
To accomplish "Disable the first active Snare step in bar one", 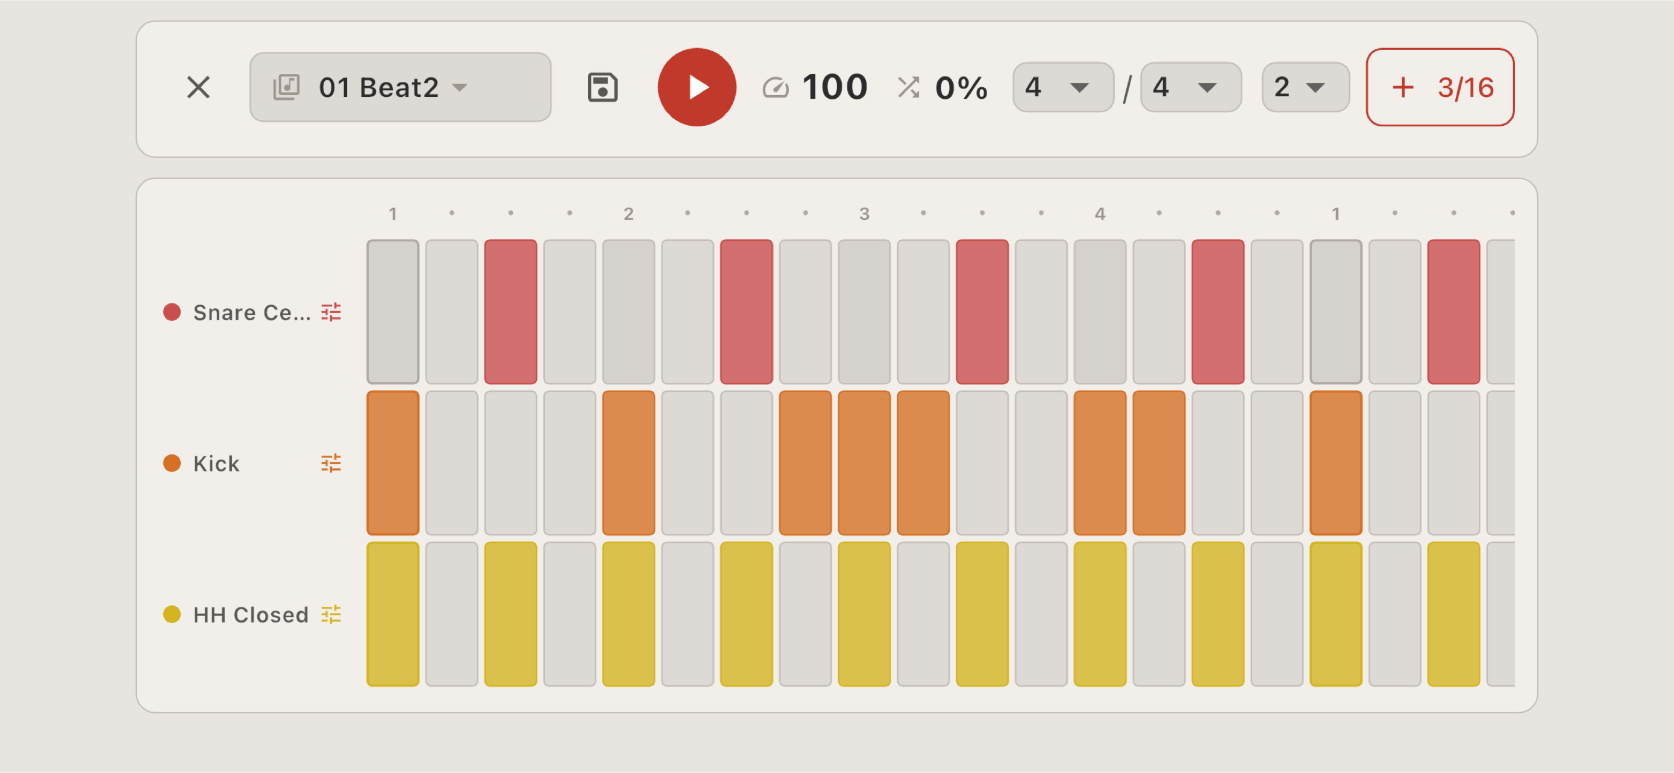I will click(511, 311).
